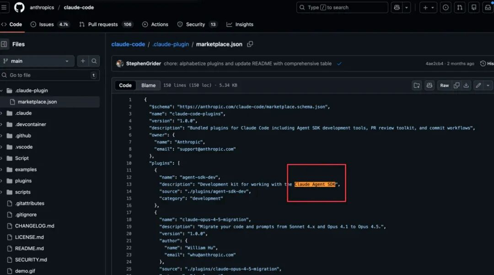The image size is (494, 275).
Task: Click the GitHub logo home icon
Action: click(19, 7)
